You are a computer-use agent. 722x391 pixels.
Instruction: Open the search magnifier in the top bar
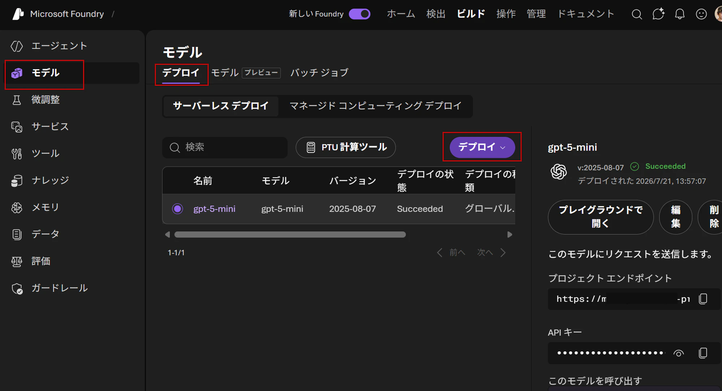637,14
